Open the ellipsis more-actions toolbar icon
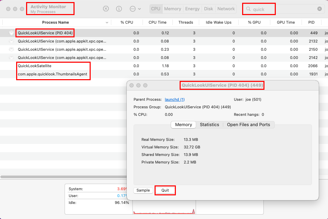The width and height of the screenshot is (328, 219). (x=133, y=9)
